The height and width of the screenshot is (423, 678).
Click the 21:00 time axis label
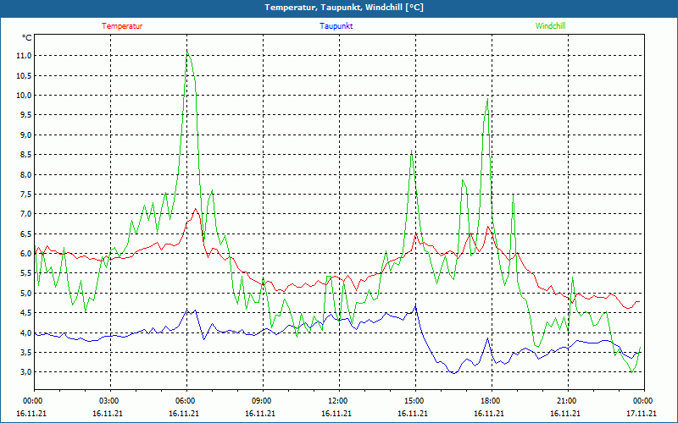pyautogui.click(x=568, y=401)
